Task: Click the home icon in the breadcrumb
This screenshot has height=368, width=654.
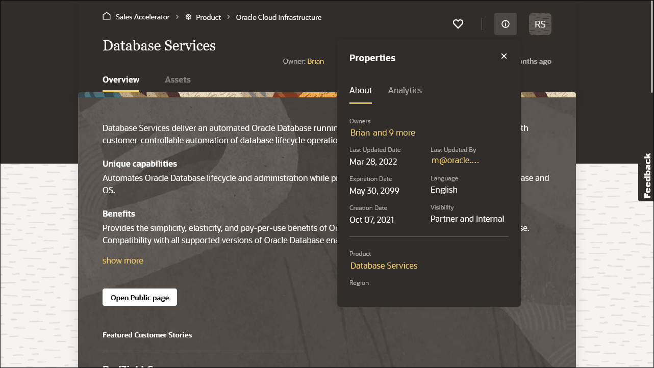Action: pos(106,16)
